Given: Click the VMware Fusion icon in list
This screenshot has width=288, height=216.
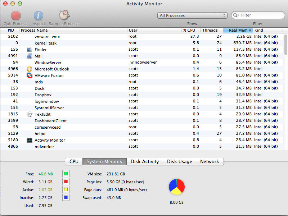Looking at the screenshot, I should 30,75.
